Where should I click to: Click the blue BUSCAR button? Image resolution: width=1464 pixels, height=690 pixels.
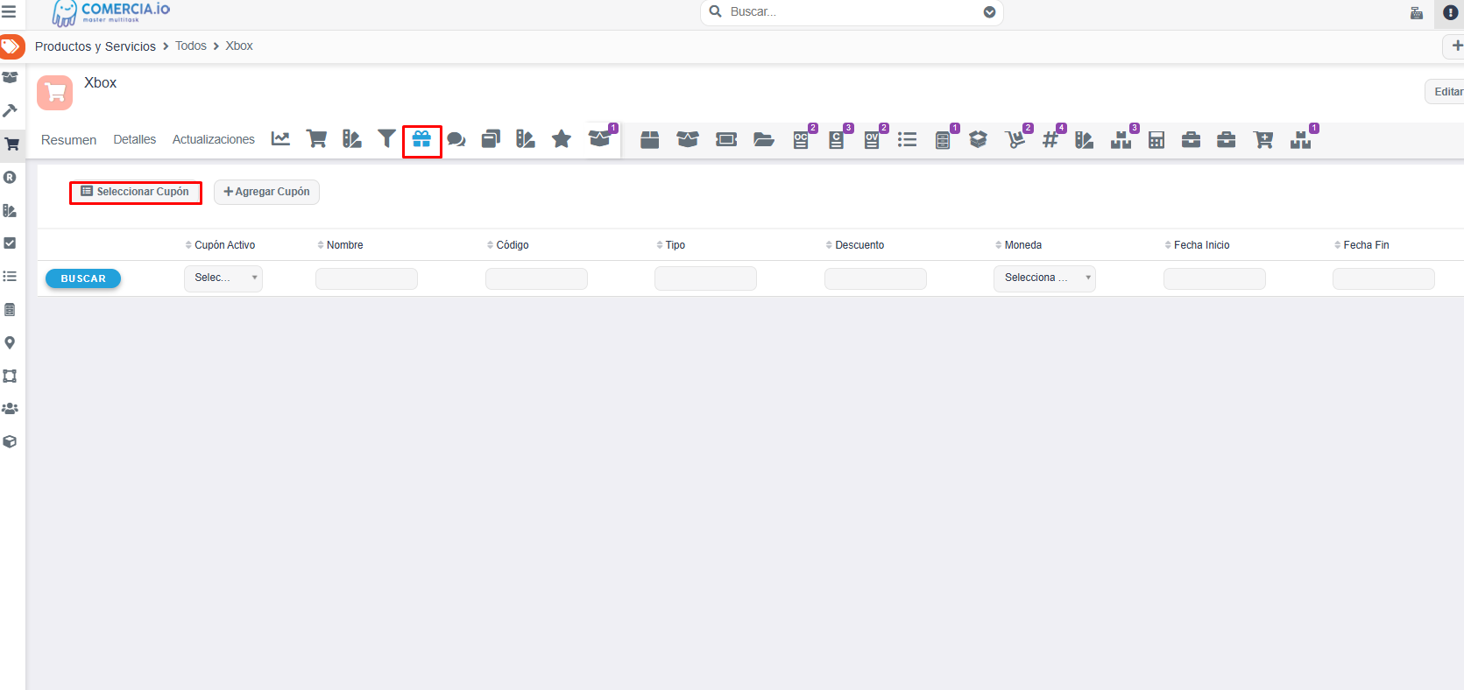pyautogui.click(x=83, y=278)
